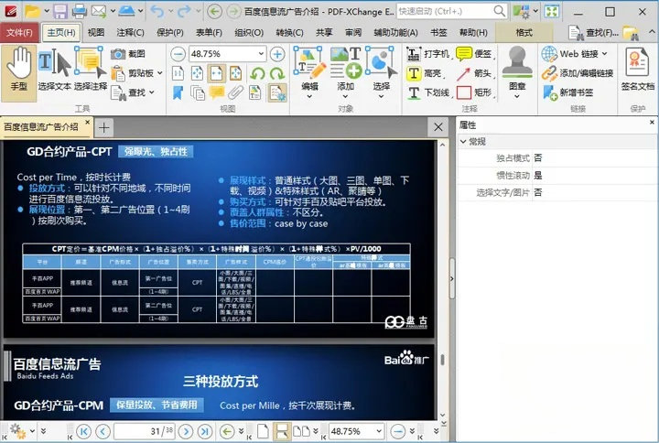Go to previous page in status bar
659x443 pixels.
103,431
